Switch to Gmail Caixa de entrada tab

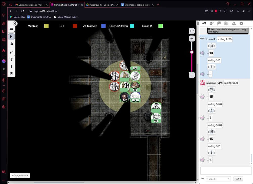point(32,5)
